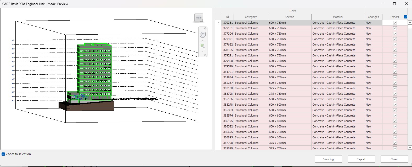This screenshot has width=412, height=167.
Task: Click scroll up arrow of the table
Action: 410,23
